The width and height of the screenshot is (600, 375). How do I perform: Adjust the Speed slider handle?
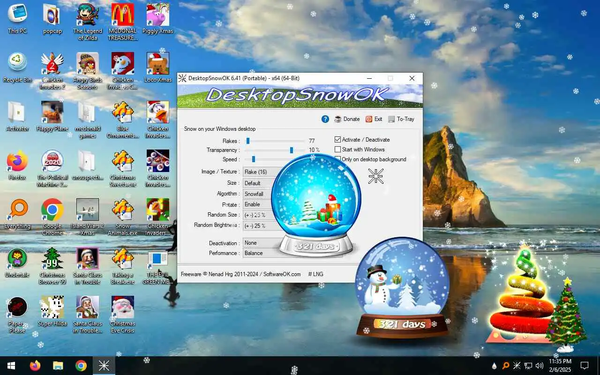tap(253, 159)
